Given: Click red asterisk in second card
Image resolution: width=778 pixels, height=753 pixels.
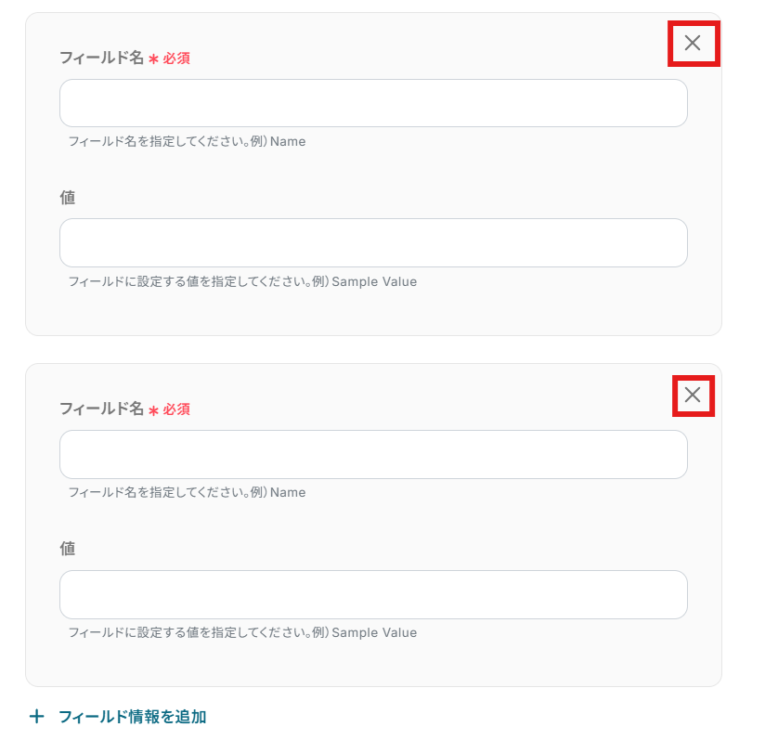Looking at the screenshot, I should click(x=153, y=409).
